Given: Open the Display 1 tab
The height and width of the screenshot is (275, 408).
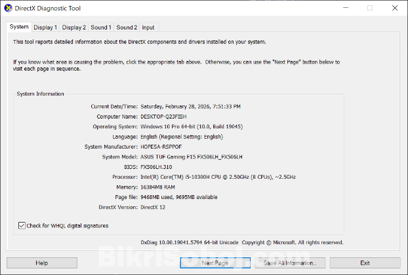Looking at the screenshot, I should (x=45, y=27).
